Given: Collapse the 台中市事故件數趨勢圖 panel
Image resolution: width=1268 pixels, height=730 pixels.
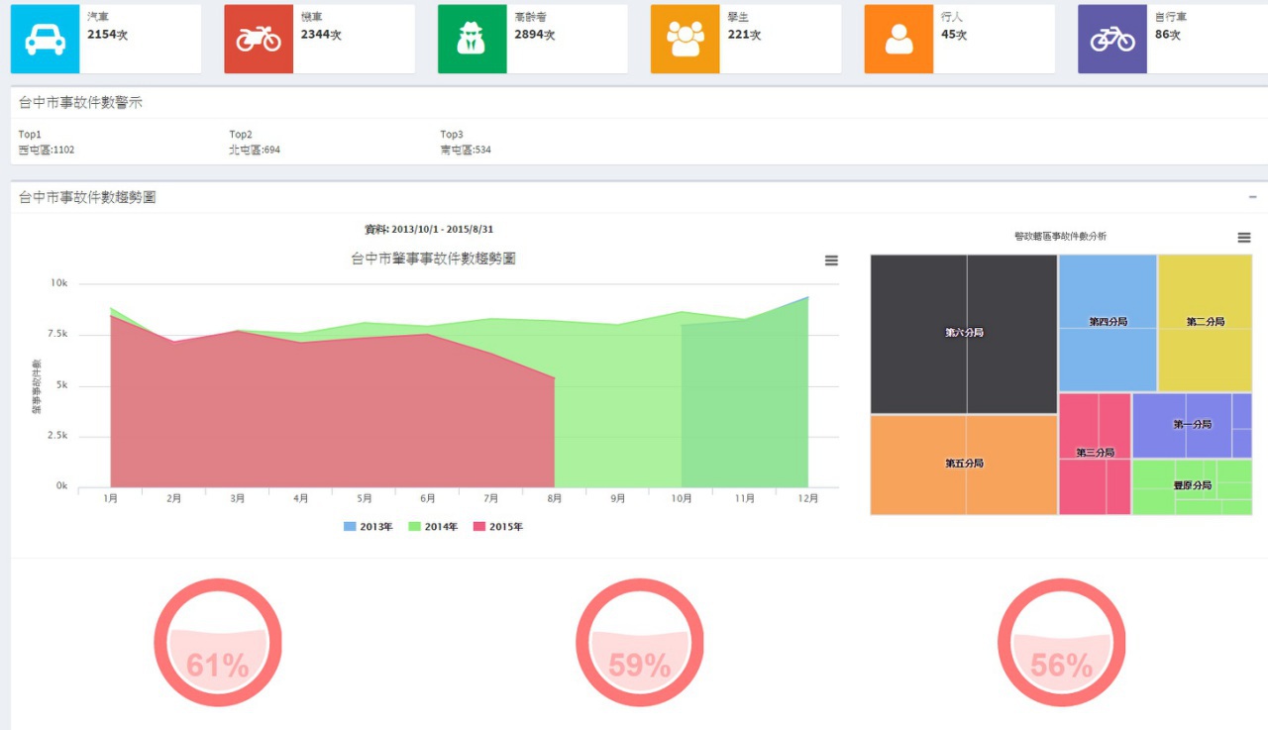Looking at the screenshot, I should click(1252, 197).
